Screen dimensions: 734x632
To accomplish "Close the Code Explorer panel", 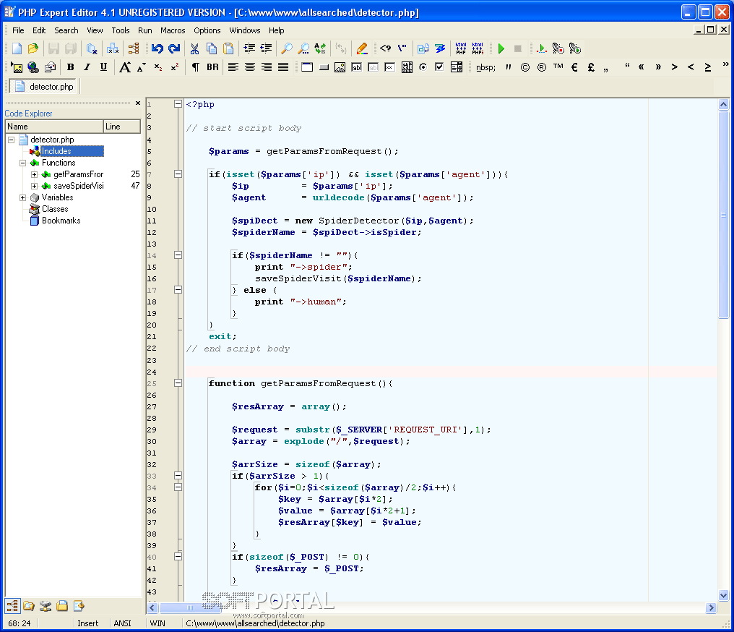I will pyautogui.click(x=137, y=103).
